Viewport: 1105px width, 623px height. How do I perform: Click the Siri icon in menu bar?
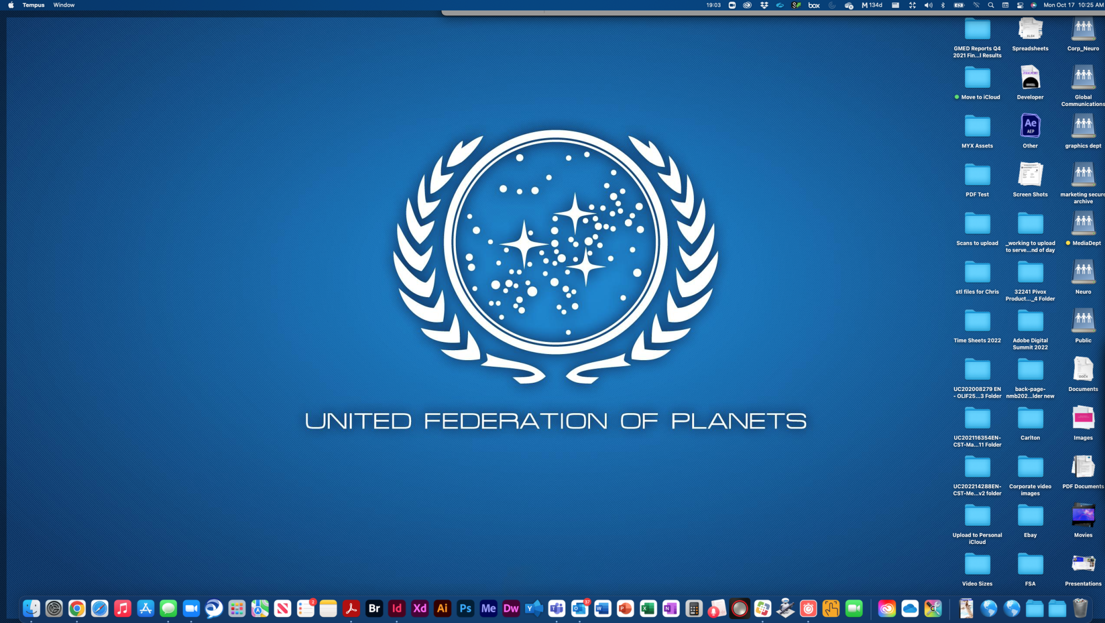[1033, 5]
